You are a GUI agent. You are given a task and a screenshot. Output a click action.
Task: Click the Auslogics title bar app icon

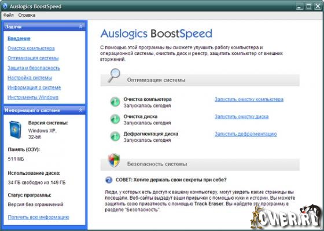5,6
